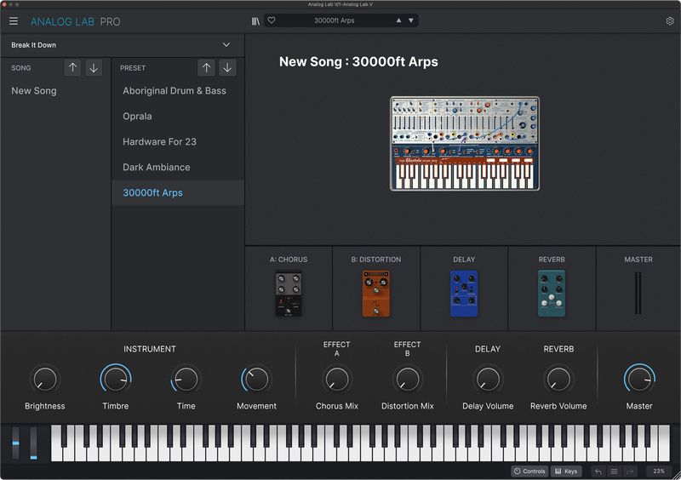The width and height of the screenshot is (681, 480).
Task: Move preset down with arrow button
Action: pyautogui.click(x=227, y=68)
